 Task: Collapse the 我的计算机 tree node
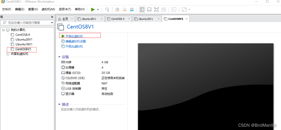point(3,30)
